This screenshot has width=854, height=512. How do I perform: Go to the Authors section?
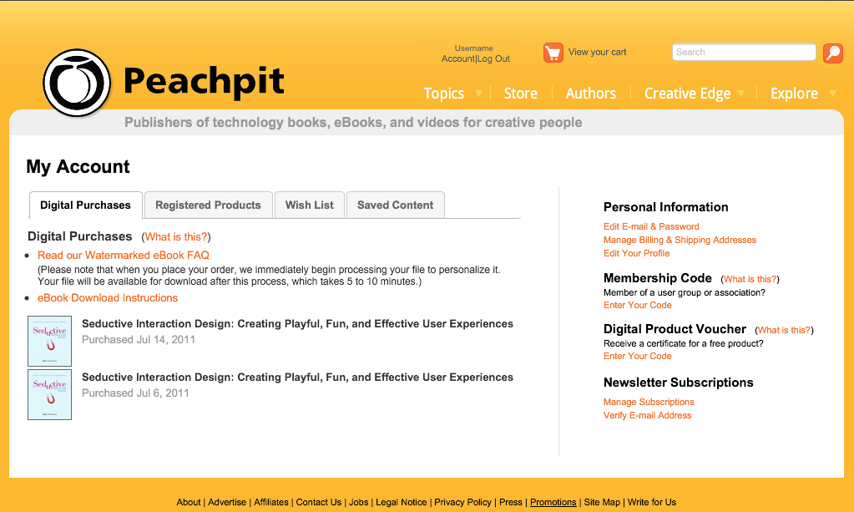(591, 94)
